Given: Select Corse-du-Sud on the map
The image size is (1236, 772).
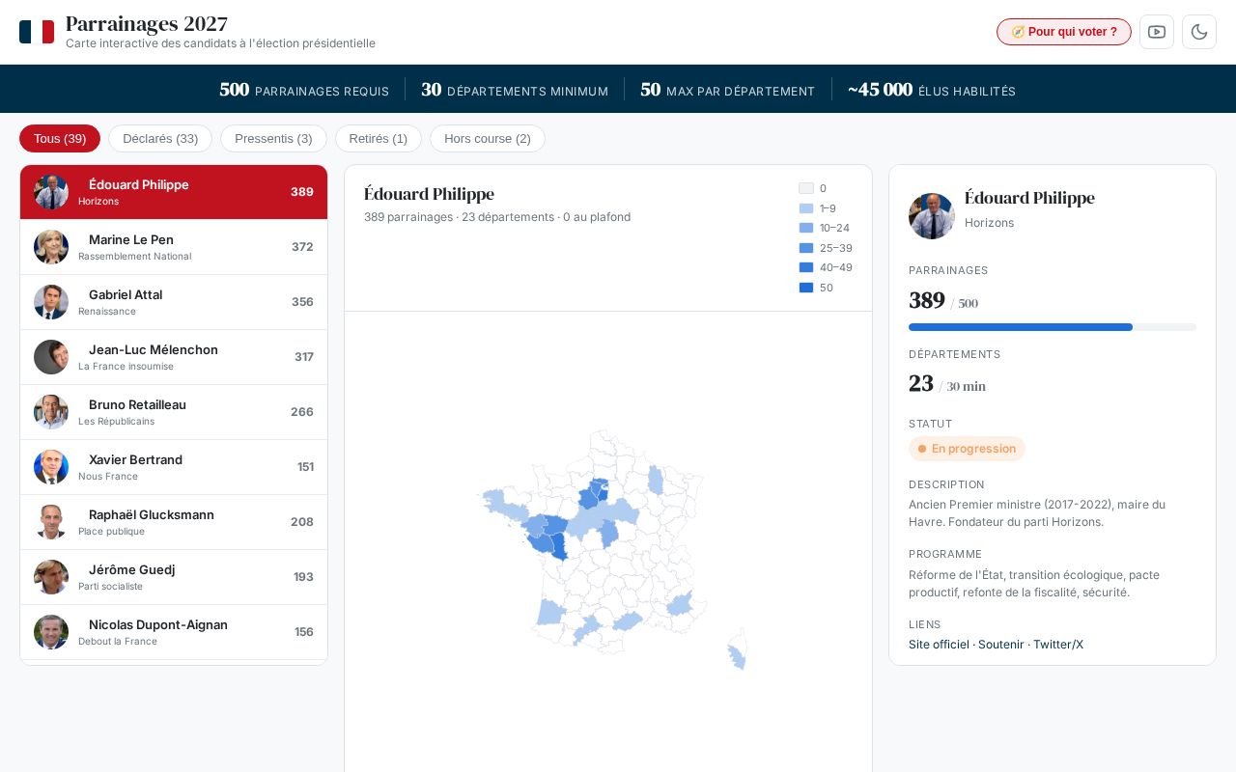Looking at the screenshot, I should 738,658.
